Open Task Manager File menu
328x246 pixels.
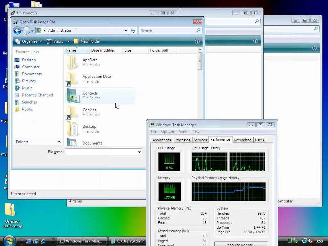tap(154, 131)
